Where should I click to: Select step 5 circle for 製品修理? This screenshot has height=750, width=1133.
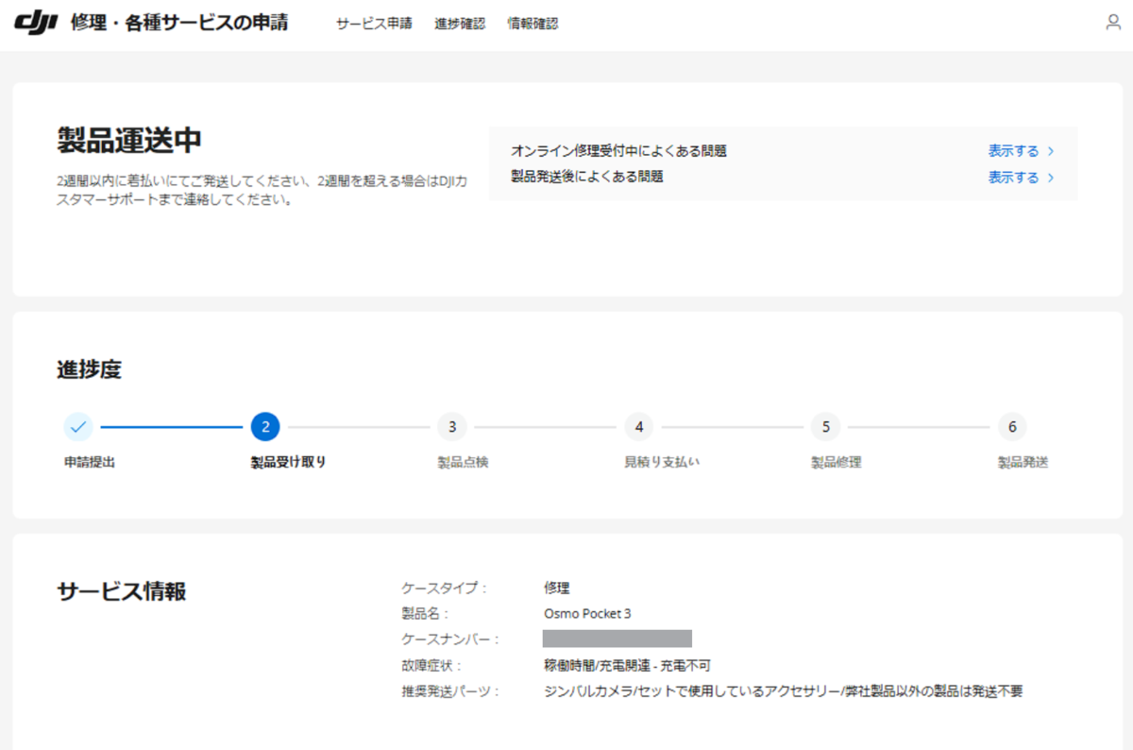(x=825, y=427)
